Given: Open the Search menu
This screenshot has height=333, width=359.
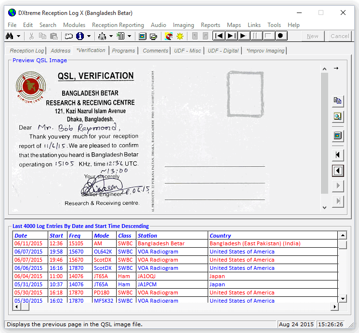Looking at the screenshot, I should pyautogui.click(x=48, y=25).
